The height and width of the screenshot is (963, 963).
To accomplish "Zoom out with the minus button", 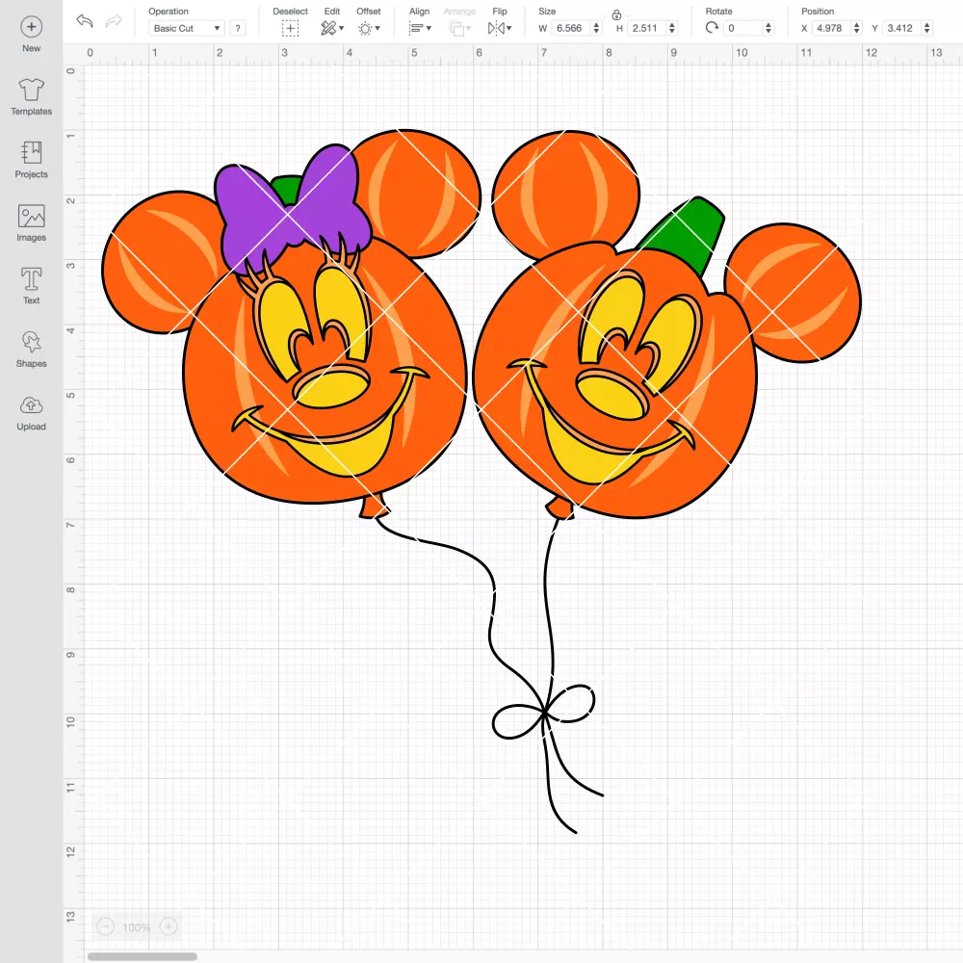I will point(106,926).
